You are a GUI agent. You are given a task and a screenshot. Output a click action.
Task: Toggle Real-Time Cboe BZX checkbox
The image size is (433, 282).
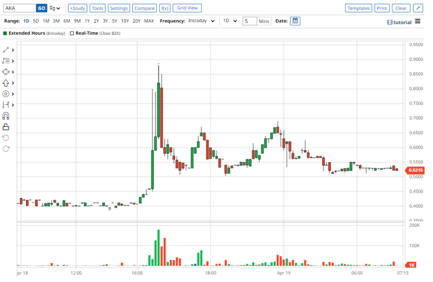[72, 33]
